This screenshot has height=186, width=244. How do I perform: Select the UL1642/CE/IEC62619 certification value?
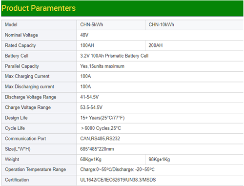(x=118, y=180)
